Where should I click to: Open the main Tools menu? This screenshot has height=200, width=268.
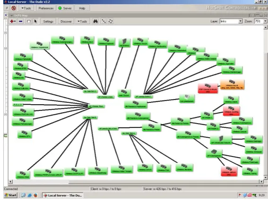coord(26,8)
